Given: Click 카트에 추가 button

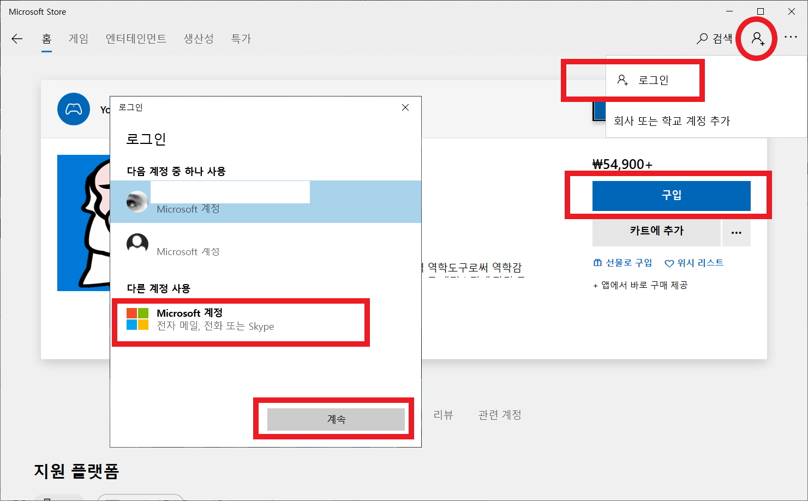Looking at the screenshot, I should click(x=656, y=231).
